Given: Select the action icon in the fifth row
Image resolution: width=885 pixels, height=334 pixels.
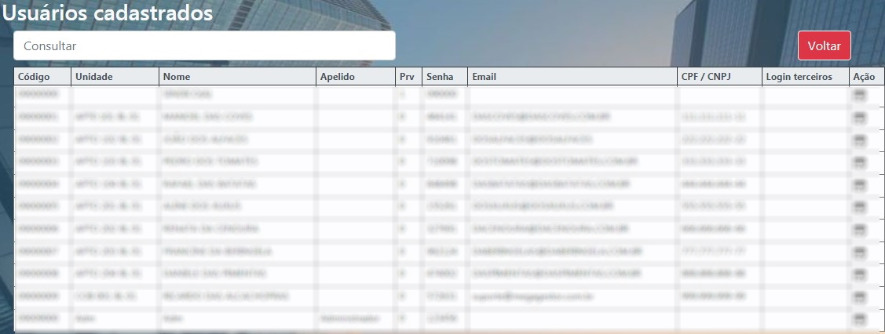Looking at the screenshot, I should (x=859, y=185).
